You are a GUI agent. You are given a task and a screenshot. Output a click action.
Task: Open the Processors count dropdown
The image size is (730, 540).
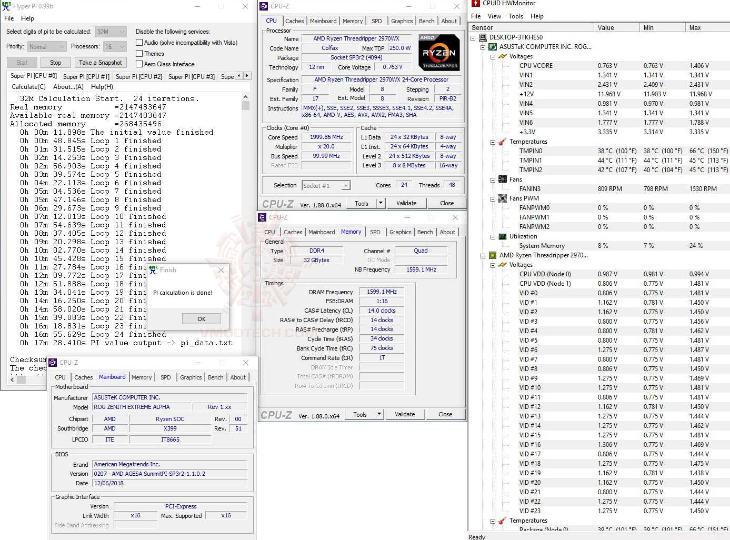click(x=115, y=47)
